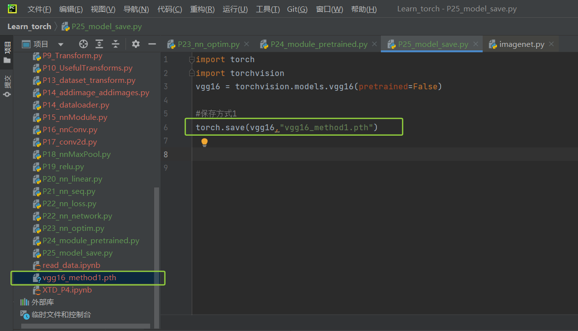Select P20_nn_linear.py file

pos(72,179)
